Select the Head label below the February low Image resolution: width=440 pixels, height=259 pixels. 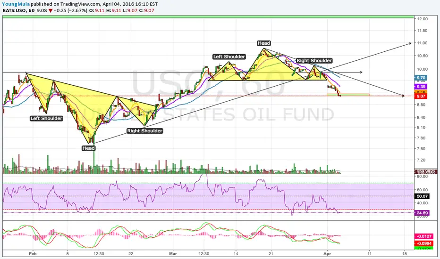(88, 148)
